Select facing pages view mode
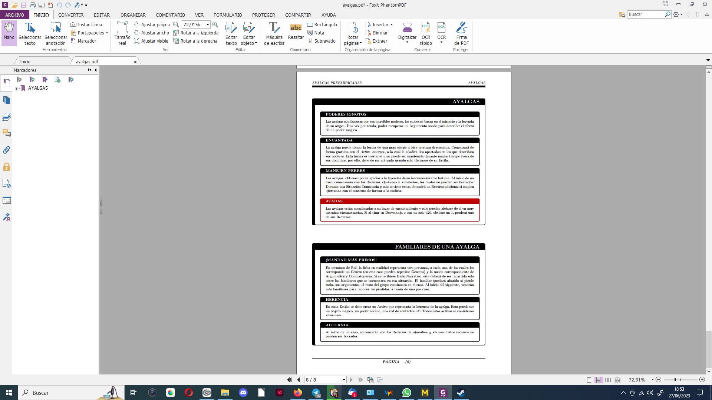 608,380
